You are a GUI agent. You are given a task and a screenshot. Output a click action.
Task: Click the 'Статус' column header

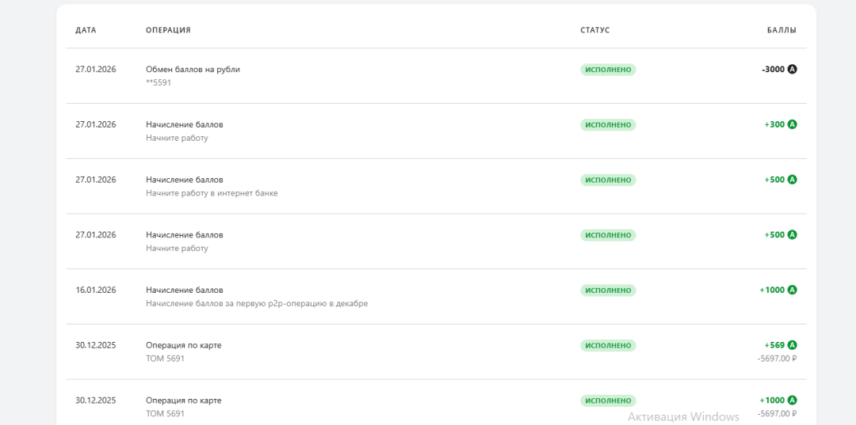594,30
